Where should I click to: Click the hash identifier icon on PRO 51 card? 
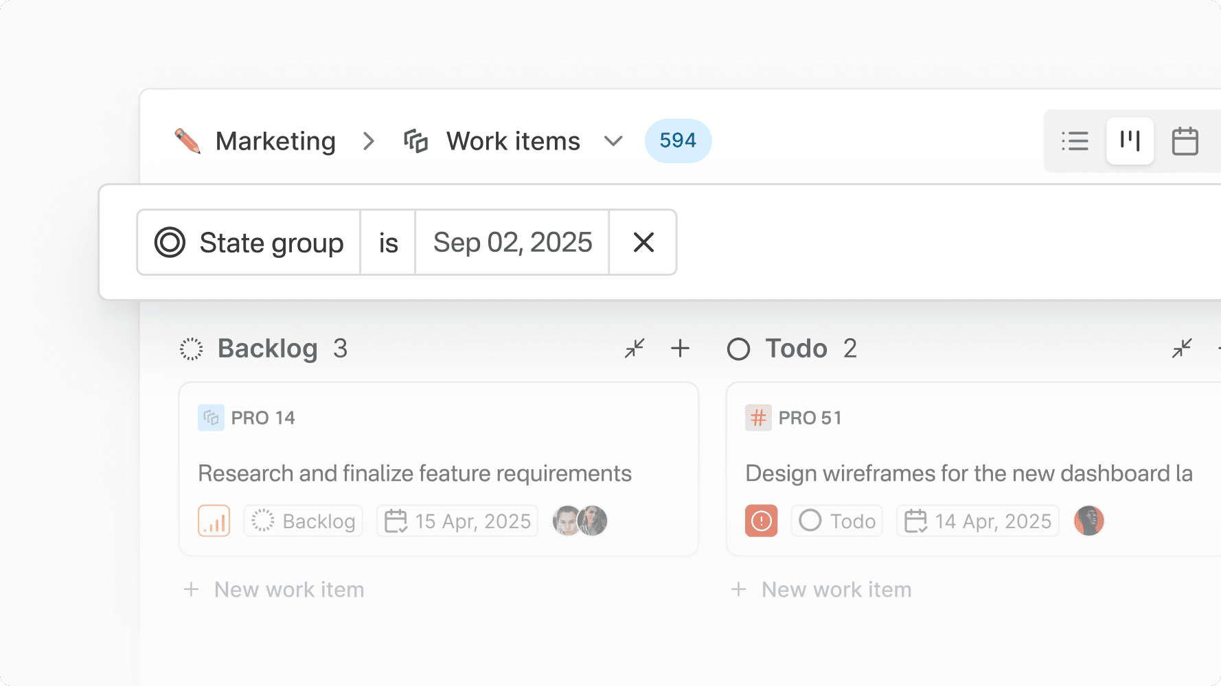point(758,417)
